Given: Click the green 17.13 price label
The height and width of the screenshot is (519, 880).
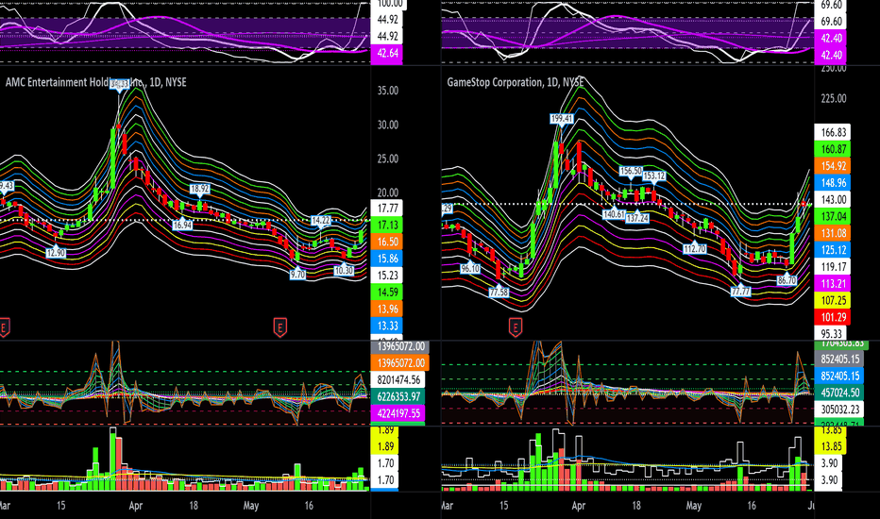Looking at the screenshot, I should [387, 225].
